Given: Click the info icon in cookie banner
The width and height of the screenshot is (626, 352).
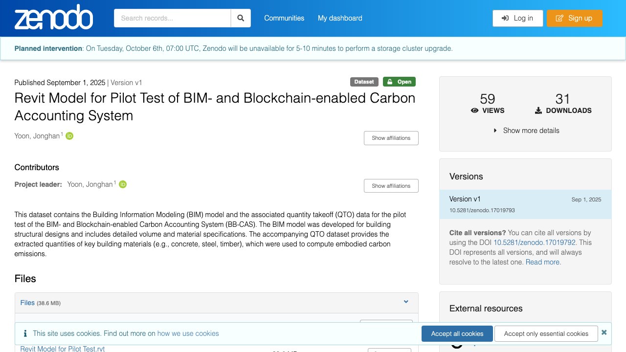Looking at the screenshot, I should click(x=25, y=333).
